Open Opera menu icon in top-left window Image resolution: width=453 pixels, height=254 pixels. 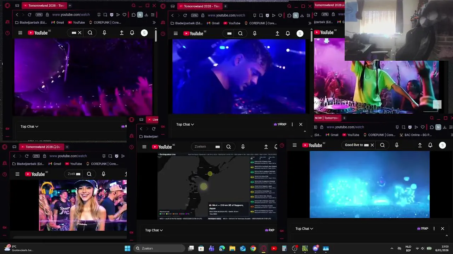[x=7, y=6]
